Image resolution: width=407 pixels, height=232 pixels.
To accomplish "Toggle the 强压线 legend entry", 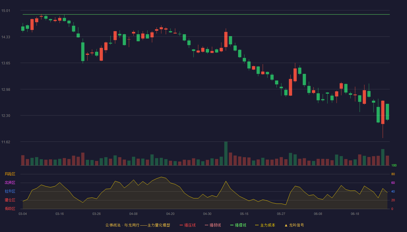I will (x=188, y=225).
